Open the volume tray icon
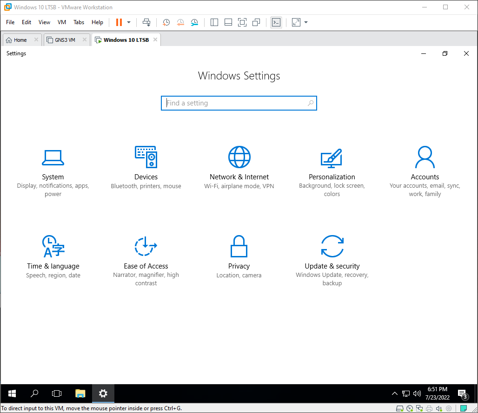478x413 pixels. (417, 393)
